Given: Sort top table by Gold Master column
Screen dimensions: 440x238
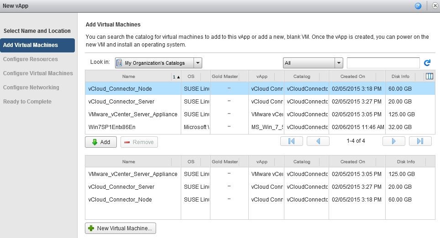Looking at the screenshot, I should [x=225, y=76].
